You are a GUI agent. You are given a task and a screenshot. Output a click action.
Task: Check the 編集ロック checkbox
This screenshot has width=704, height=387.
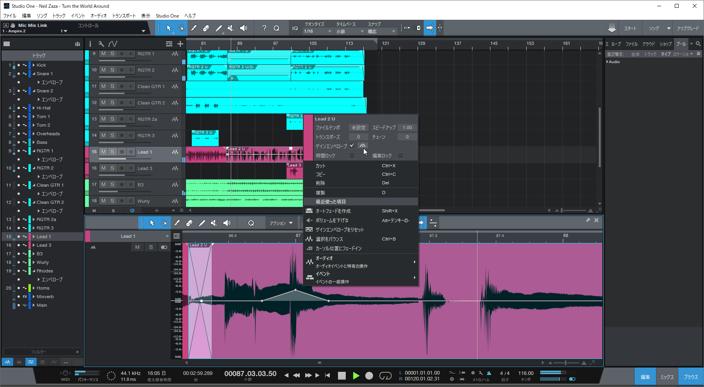point(400,156)
